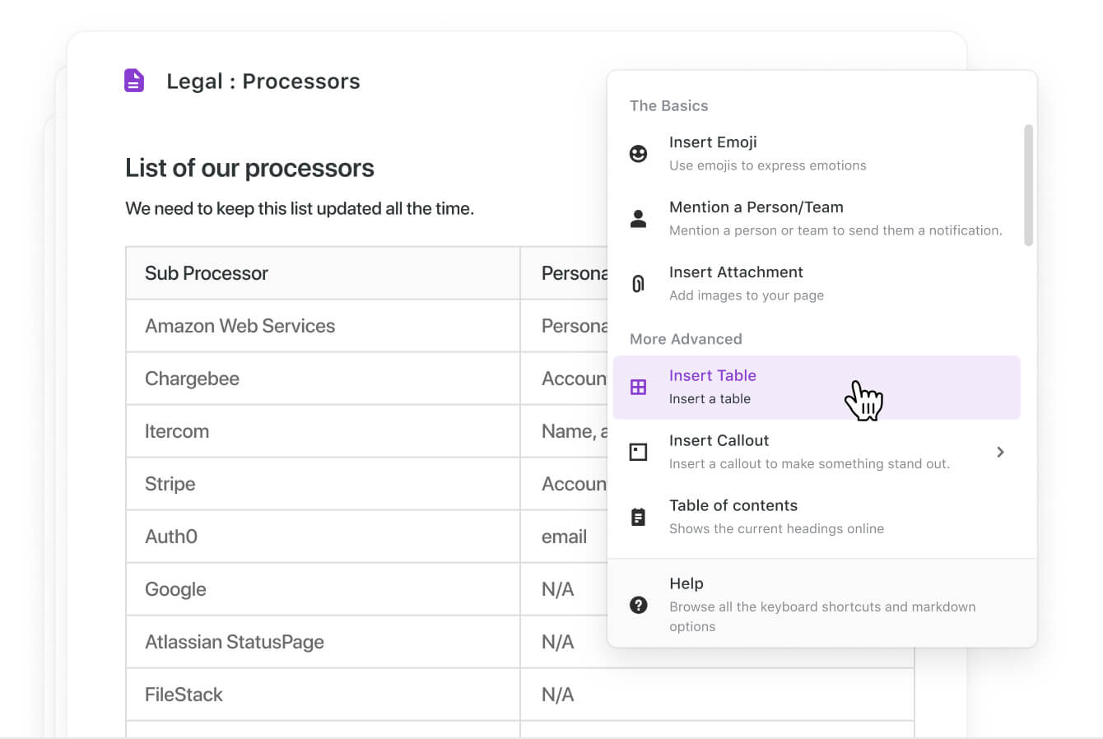The height and width of the screenshot is (739, 1103).
Task: Click the purple table grid icon
Action: [x=638, y=387]
